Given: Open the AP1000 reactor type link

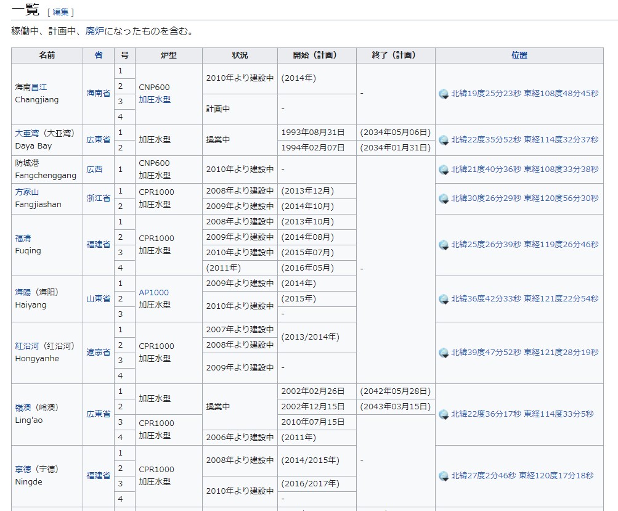Looking at the screenshot, I should pos(153,293).
